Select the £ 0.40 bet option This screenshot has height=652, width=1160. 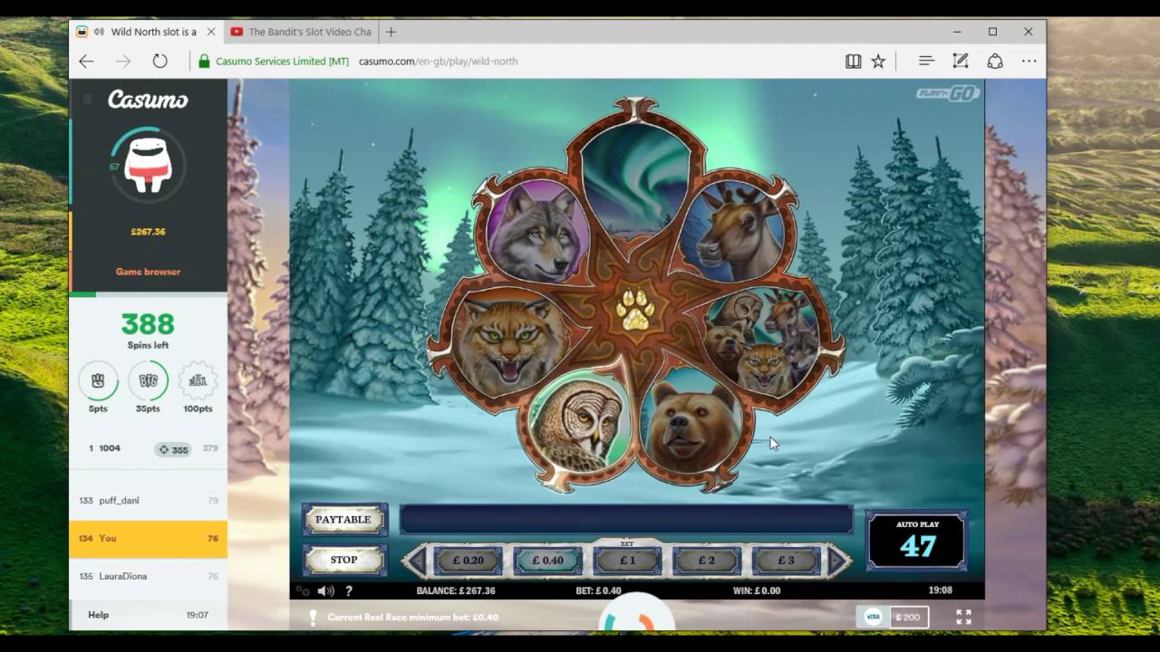point(547,561)
